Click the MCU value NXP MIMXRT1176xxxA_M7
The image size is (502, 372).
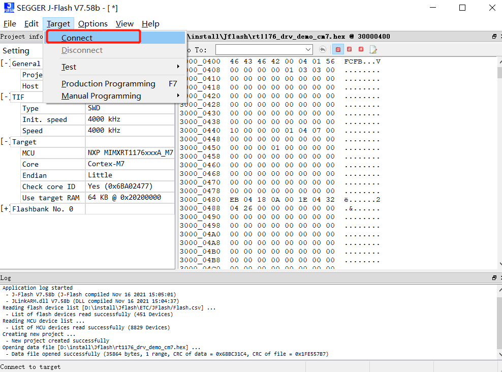(130, 153)
